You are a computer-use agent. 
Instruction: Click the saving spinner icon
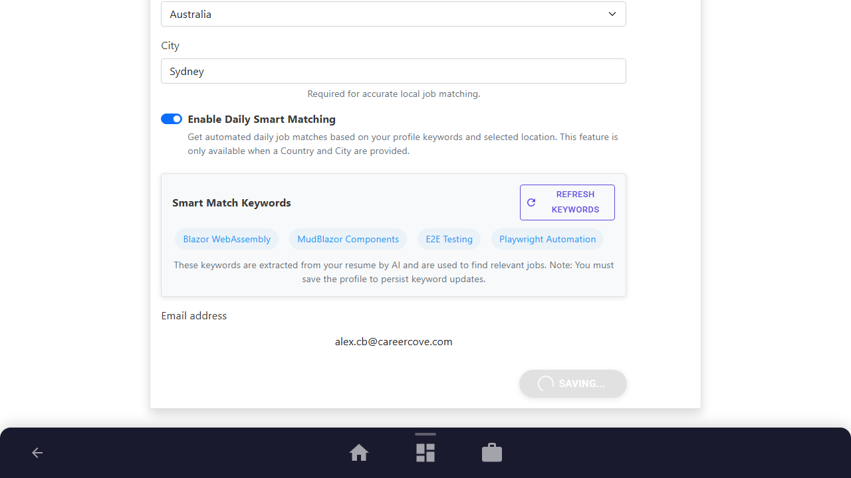(546, 384)
